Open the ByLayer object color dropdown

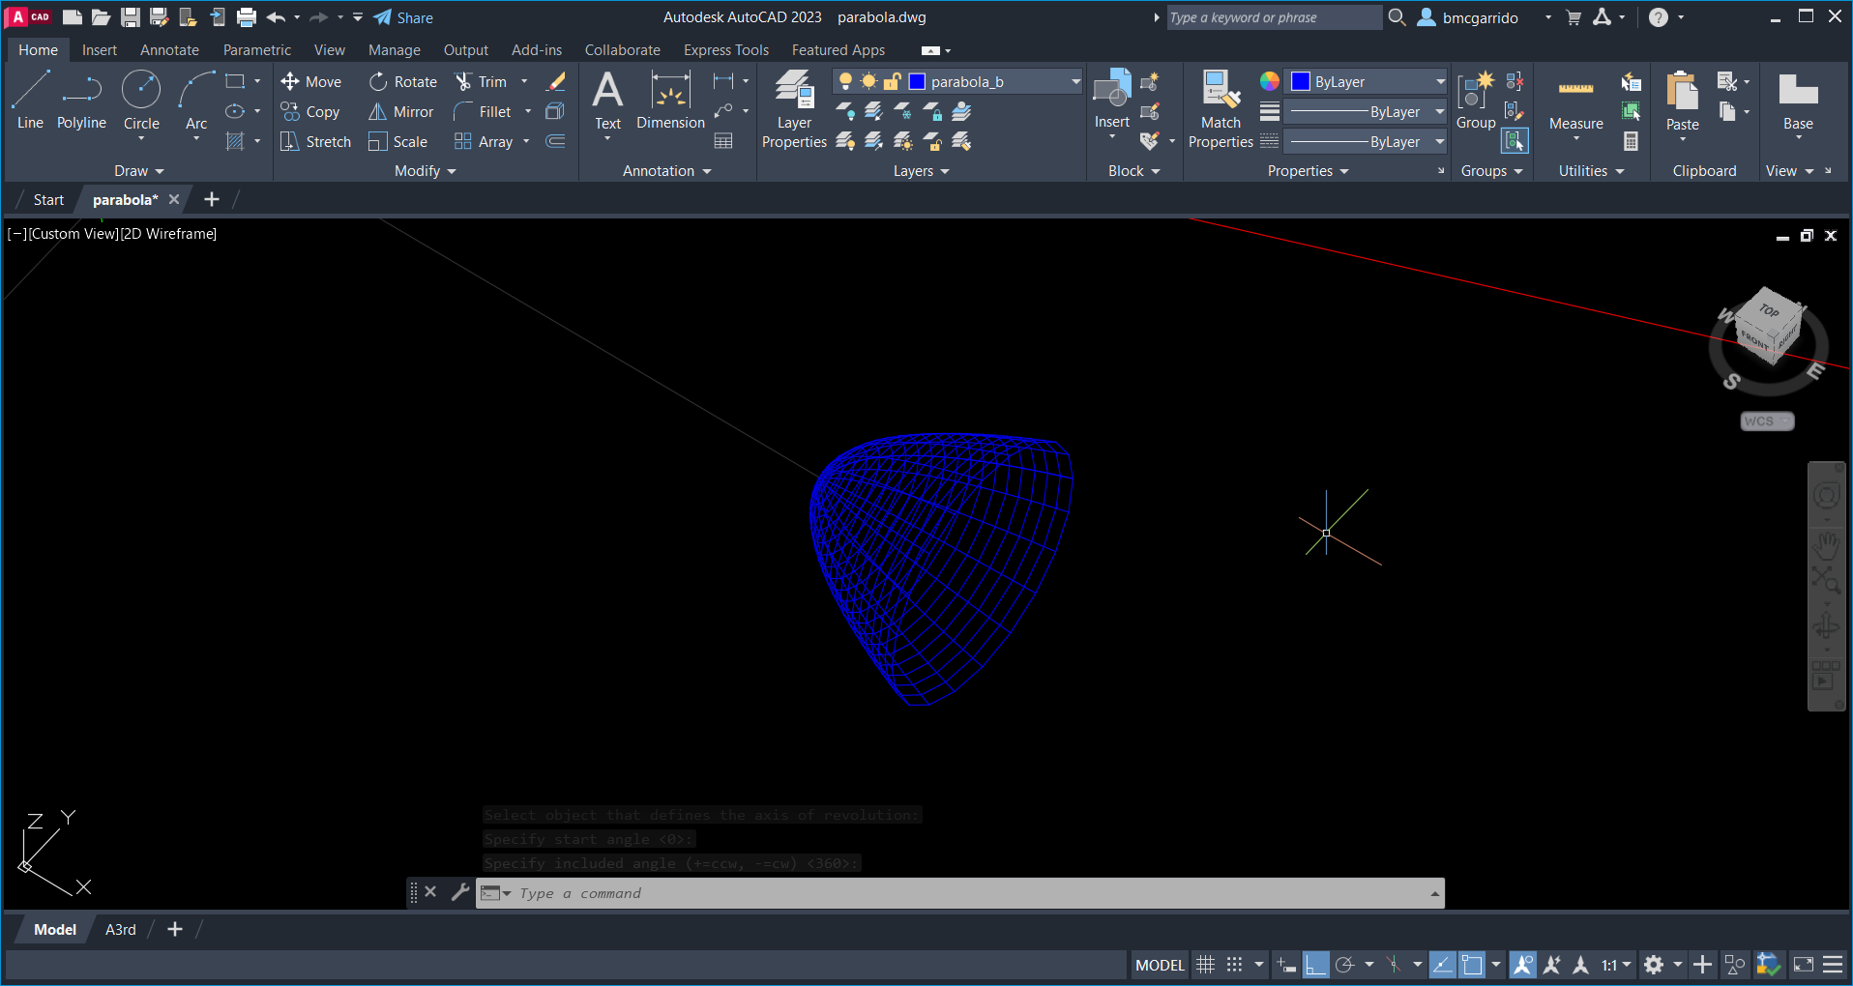(x=1439, y=82)
